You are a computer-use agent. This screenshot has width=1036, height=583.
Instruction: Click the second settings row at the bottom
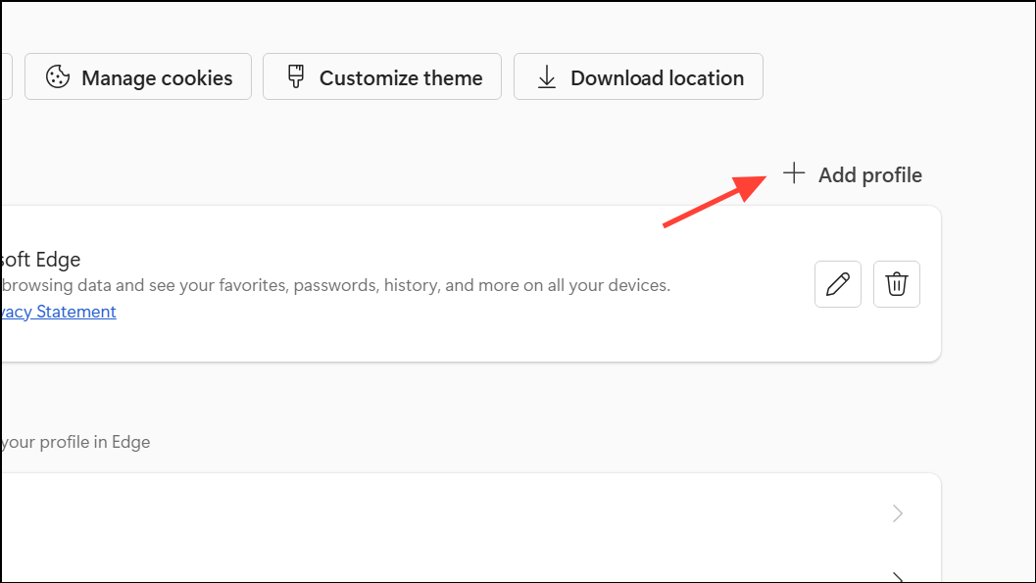point(471,568)
